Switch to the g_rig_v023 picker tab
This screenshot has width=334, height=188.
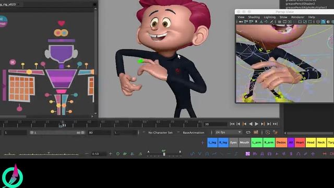8,4
